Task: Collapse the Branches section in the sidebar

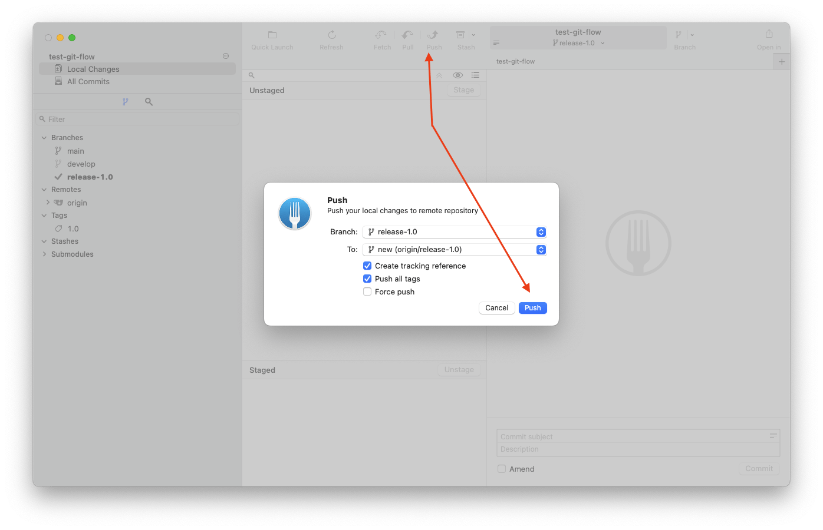Action: click(x=44, y=137)
